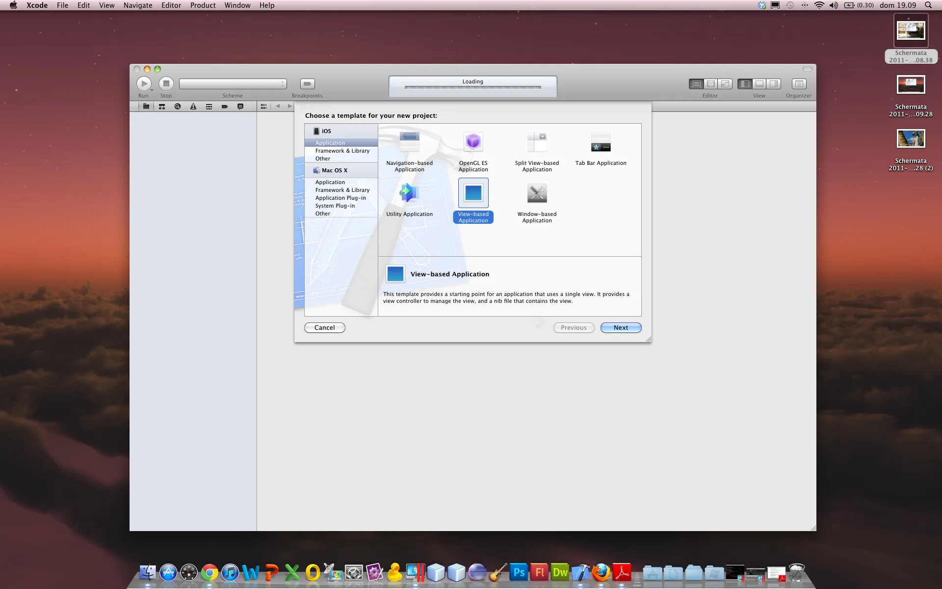This screenshot has height=589, width=942.
Task: Click the Stop button
Action: [166, 84]
